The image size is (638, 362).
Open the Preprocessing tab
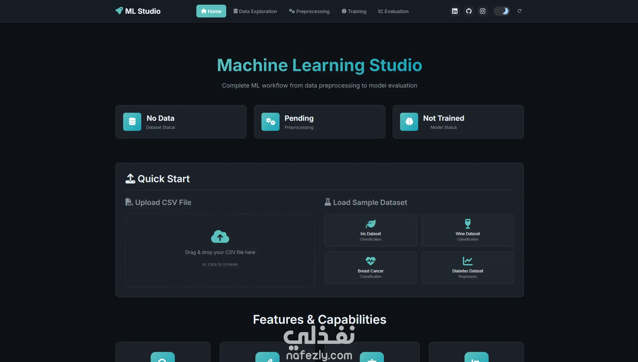pyautogui.click(x=309, y=11)
